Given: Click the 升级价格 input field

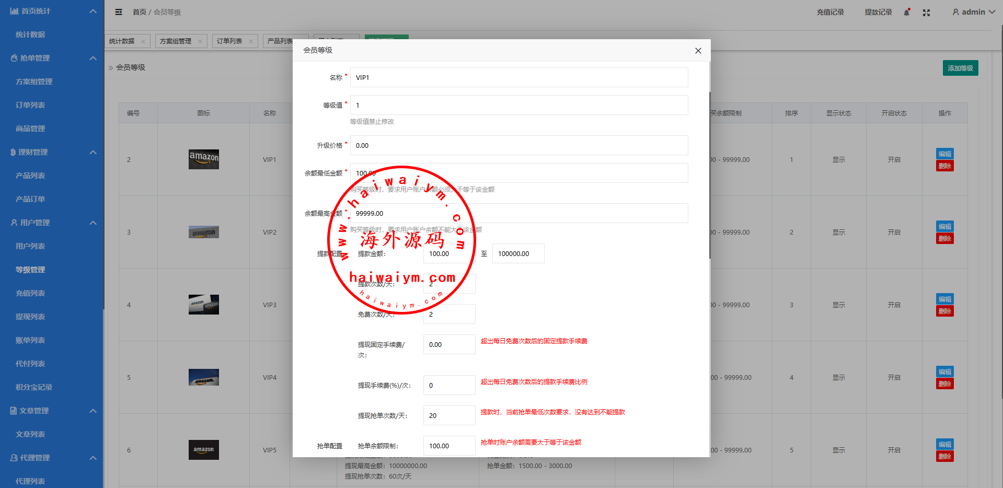Looking at the screenshot, I should pos(518,145).
